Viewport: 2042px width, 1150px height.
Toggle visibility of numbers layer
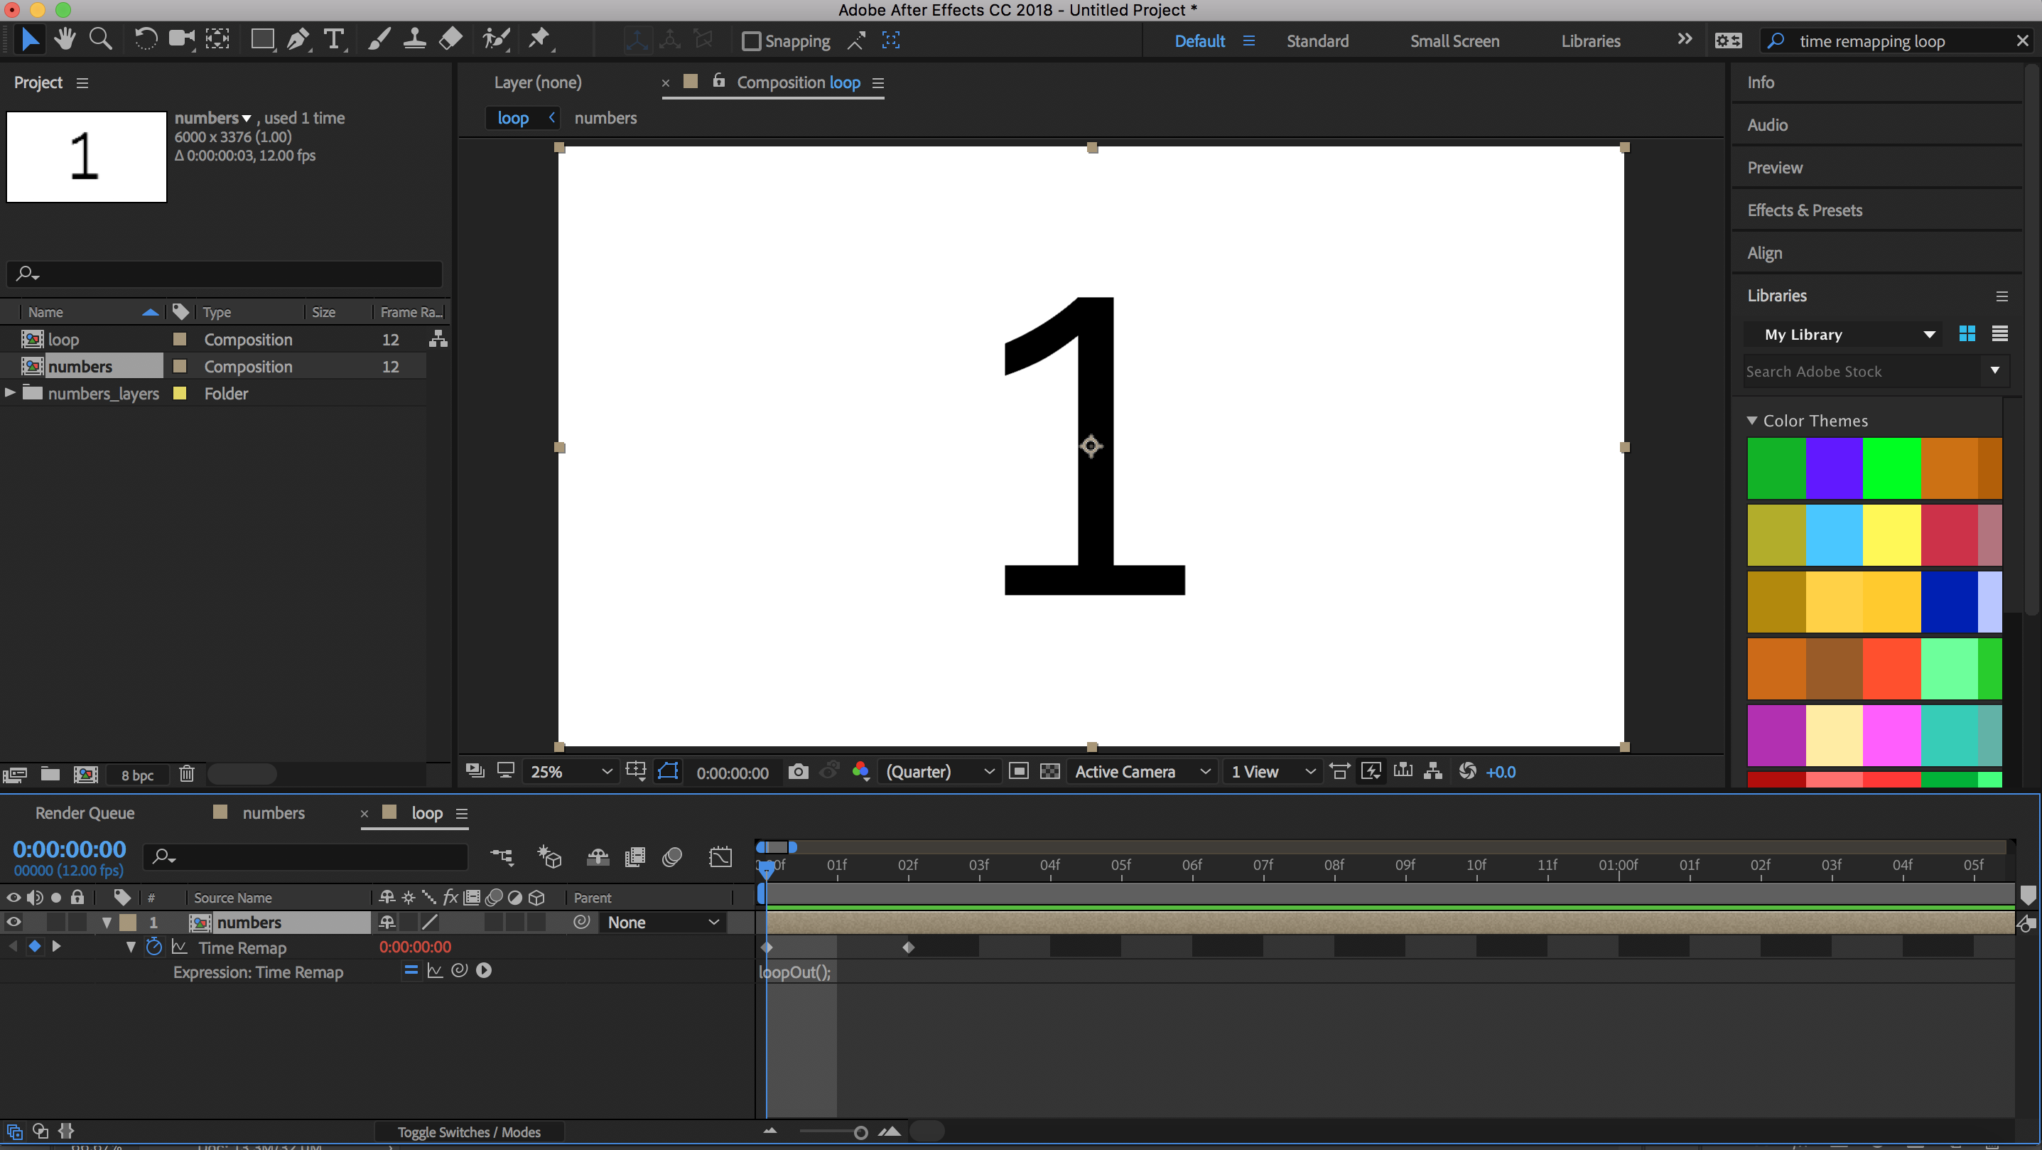pos(13,921)
